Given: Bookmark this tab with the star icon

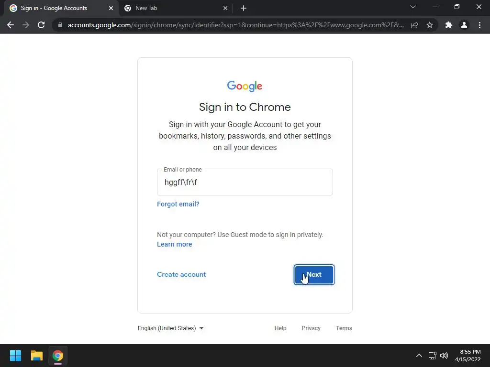Looking at the screenshot, I should pos(430,25).
